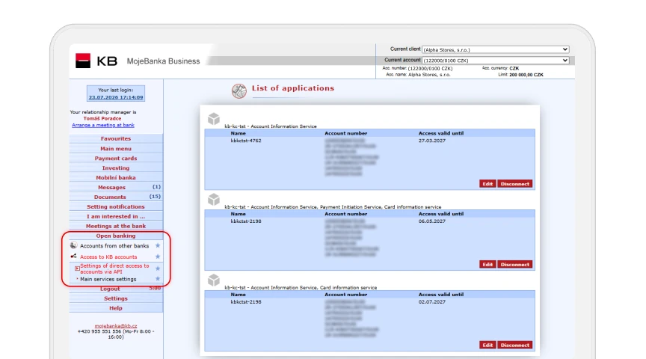The width and height of the screenshot is (646, 359).
Task: Collapse the Open banking menu
Action: (x=116, y=236)
